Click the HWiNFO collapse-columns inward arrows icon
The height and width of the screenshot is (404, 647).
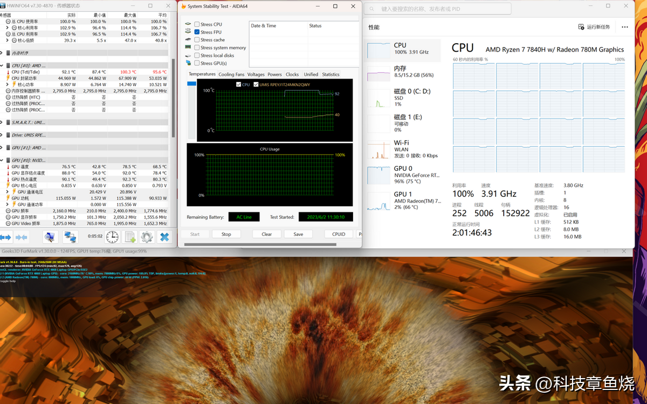point(22,237)
